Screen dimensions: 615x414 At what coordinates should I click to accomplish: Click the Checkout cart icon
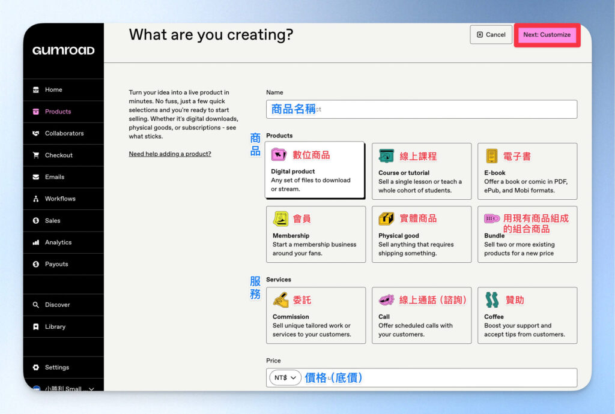tap(35, 155)
